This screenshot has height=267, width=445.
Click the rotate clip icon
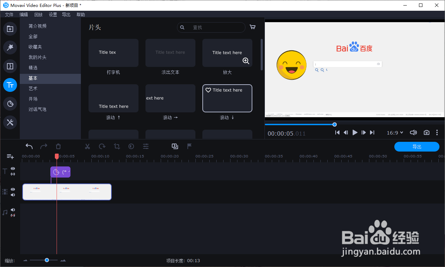[102, 146]
